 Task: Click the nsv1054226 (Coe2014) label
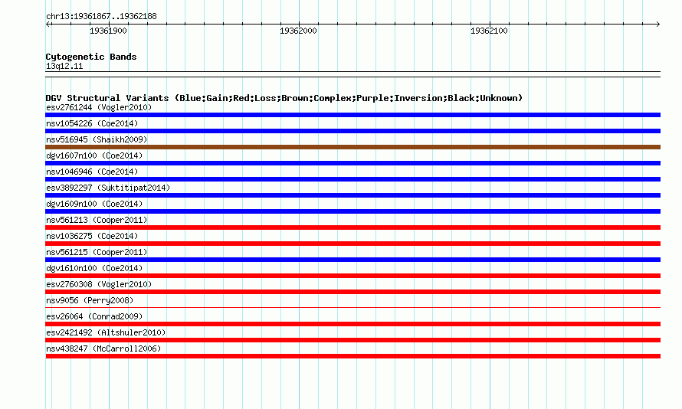(x=92, y=123)
